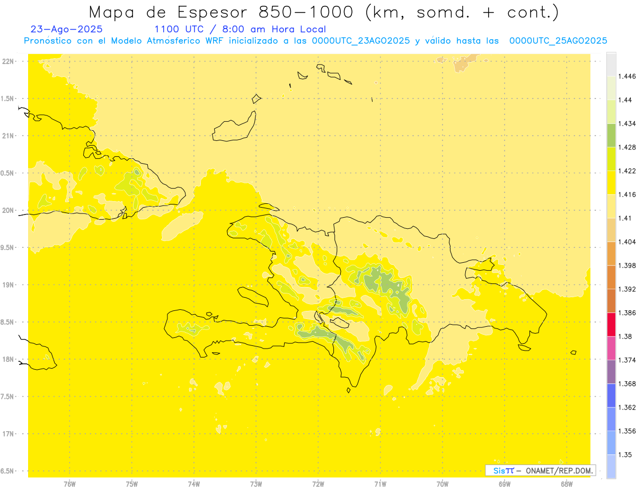Click the legend value "1.446"

click(627, 77)
